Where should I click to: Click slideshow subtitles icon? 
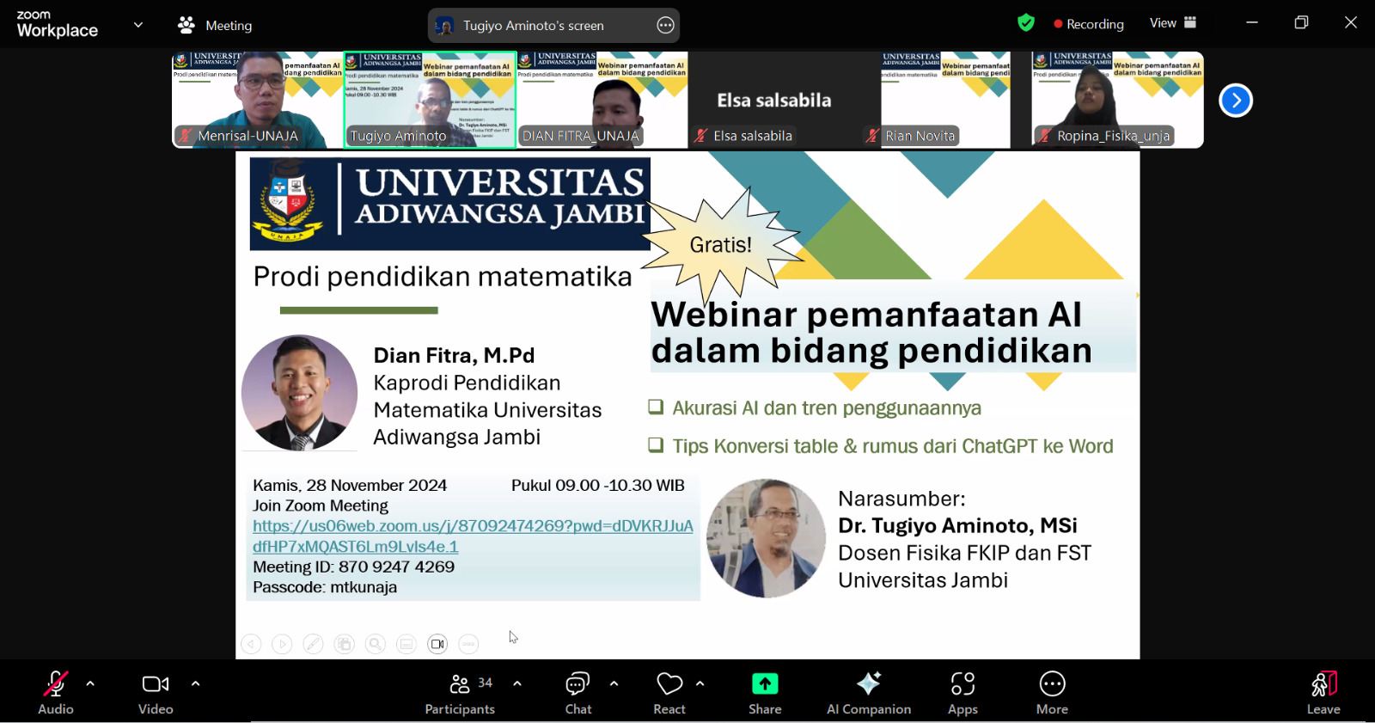point(406,644)
